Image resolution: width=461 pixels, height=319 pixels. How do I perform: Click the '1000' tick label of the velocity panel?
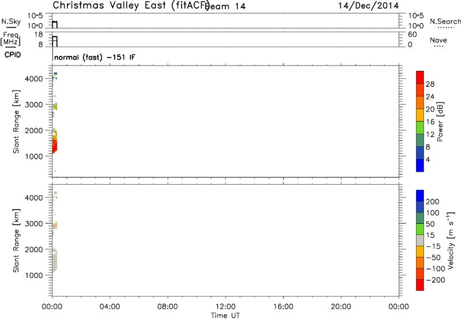[x=33, y=275]
